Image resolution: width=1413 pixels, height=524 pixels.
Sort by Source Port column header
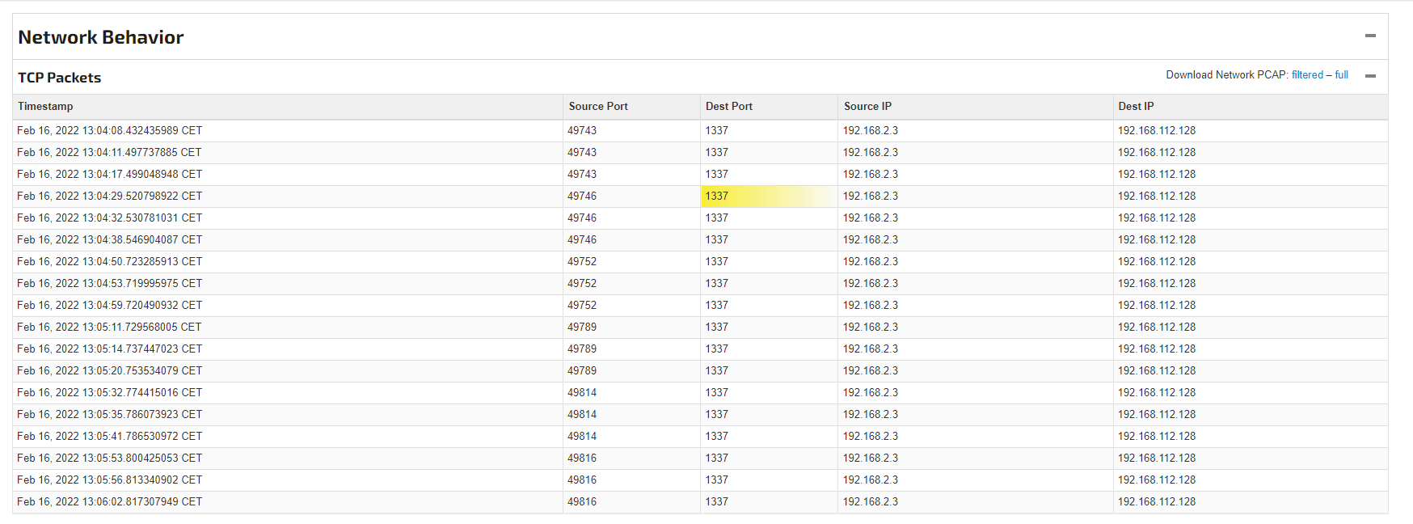[x=598, y=107]
